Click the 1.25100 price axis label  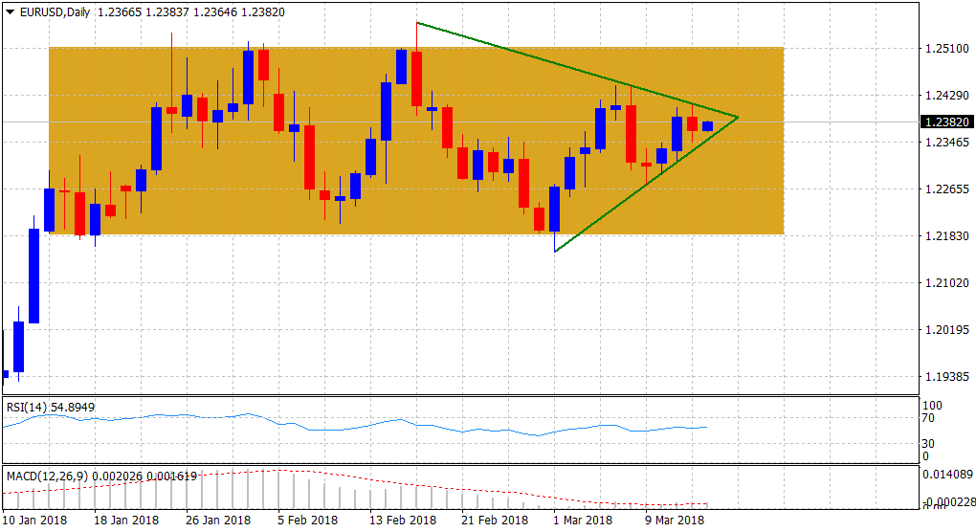[947, 49]
